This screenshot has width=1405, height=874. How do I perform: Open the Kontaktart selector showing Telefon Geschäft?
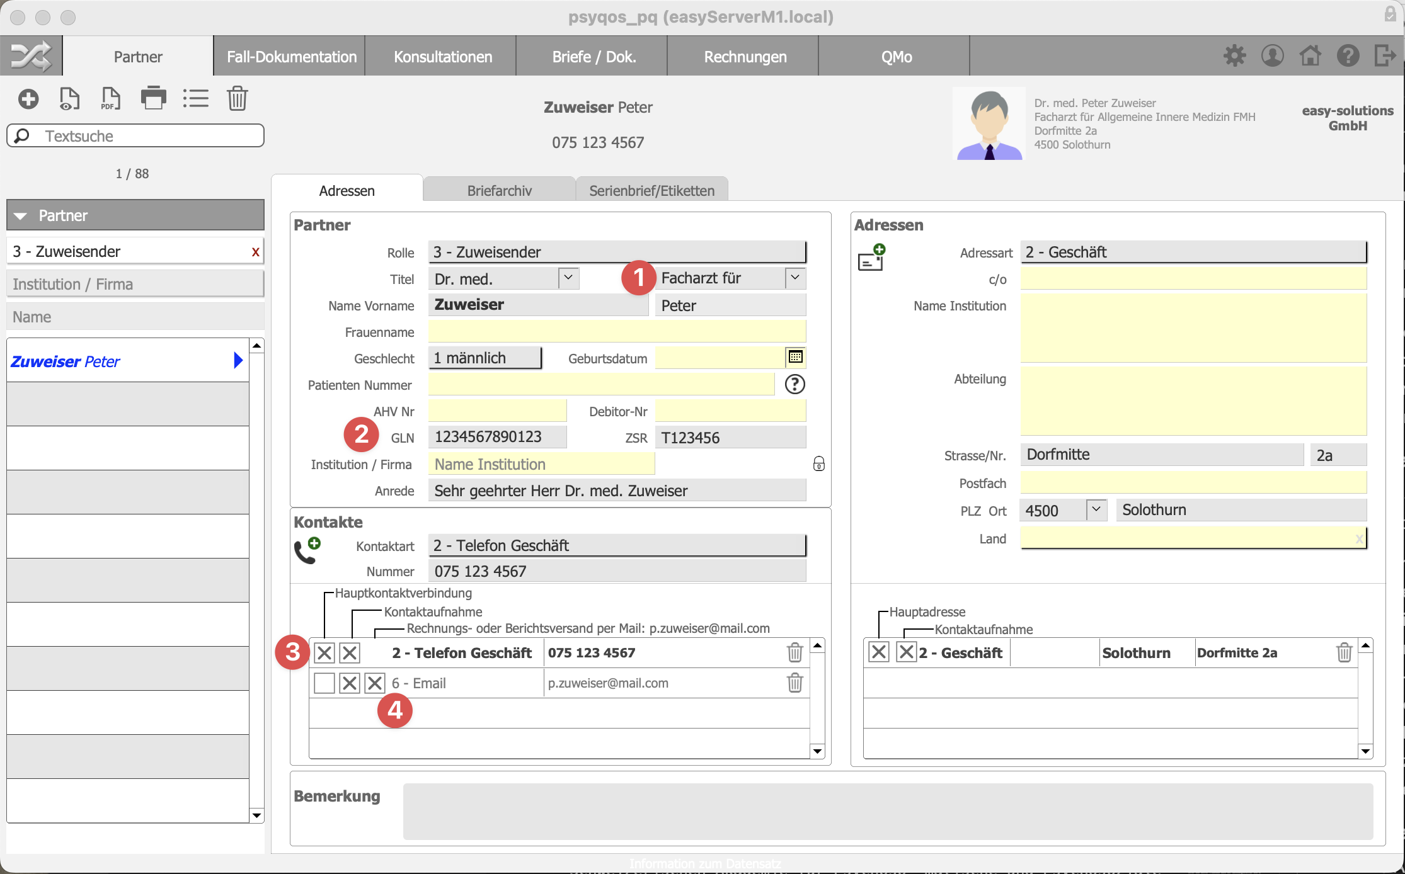[617, 545]
